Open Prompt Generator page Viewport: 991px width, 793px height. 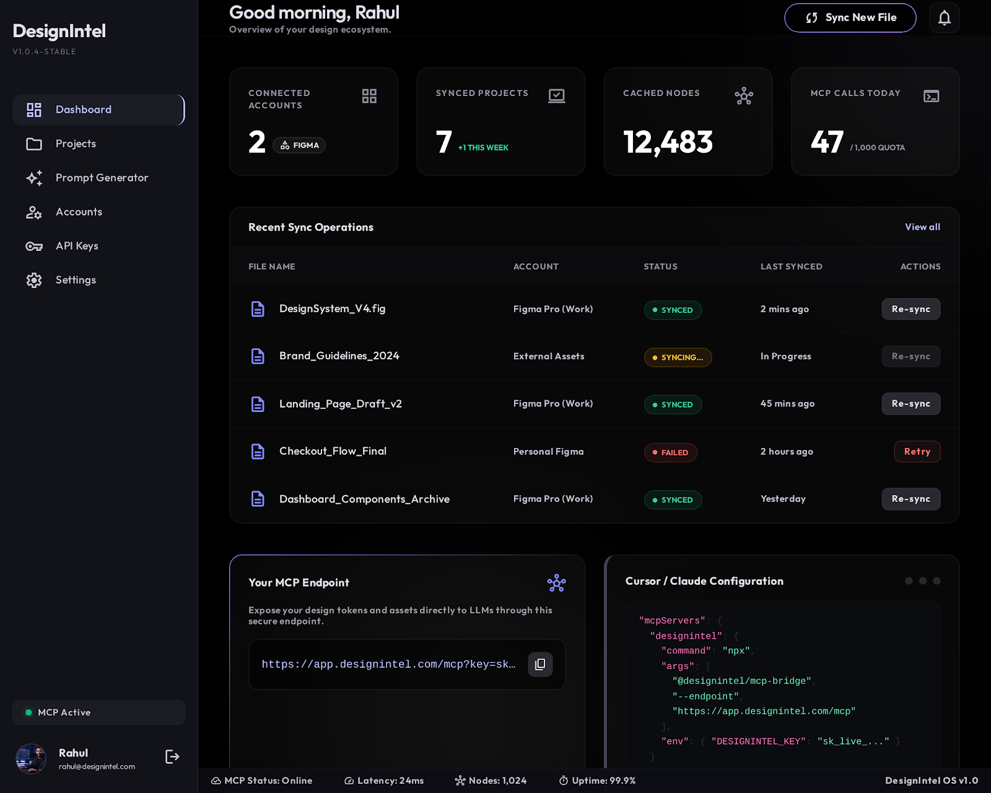point(98,178)
